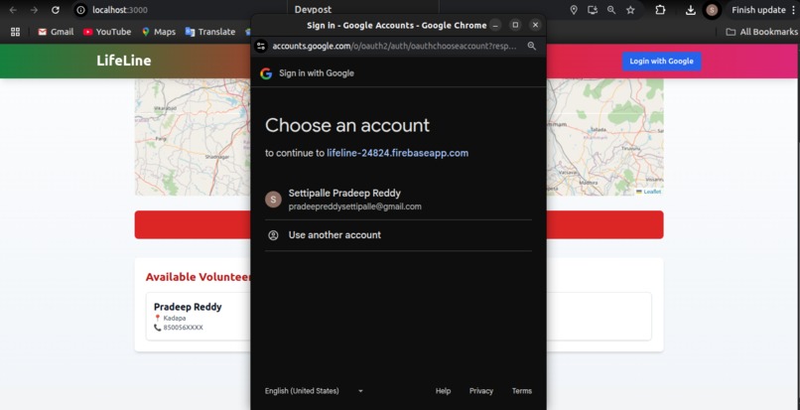
Task: Open the extensions puzzle icon
Action: click(x=660, y=10)
